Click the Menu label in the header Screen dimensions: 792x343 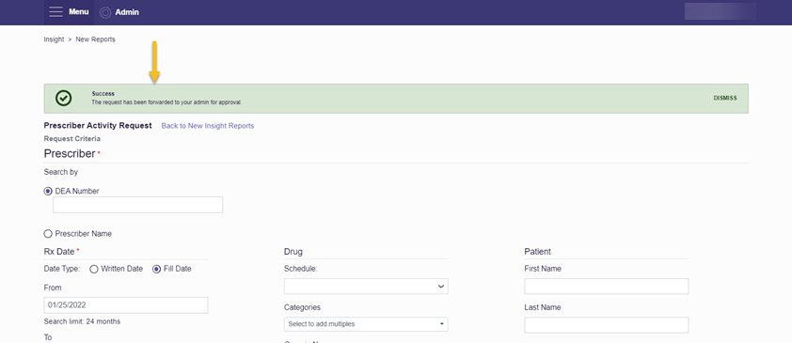pos(79,11)
